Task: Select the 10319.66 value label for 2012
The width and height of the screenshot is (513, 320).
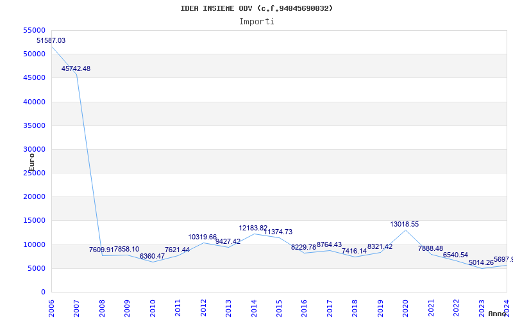Action: tap(202, 237)
